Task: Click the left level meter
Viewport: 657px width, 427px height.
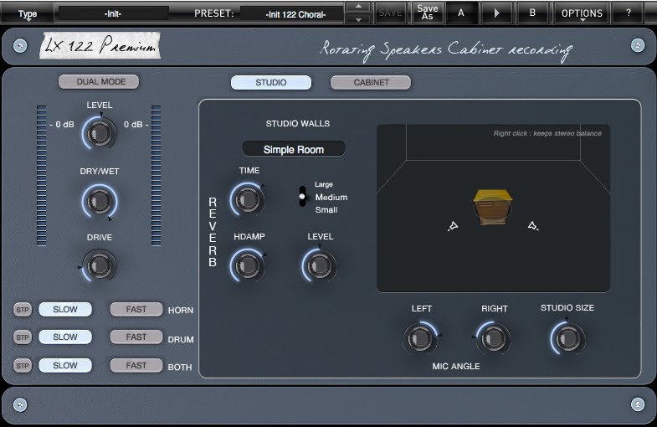Action: tap(42, 176)
